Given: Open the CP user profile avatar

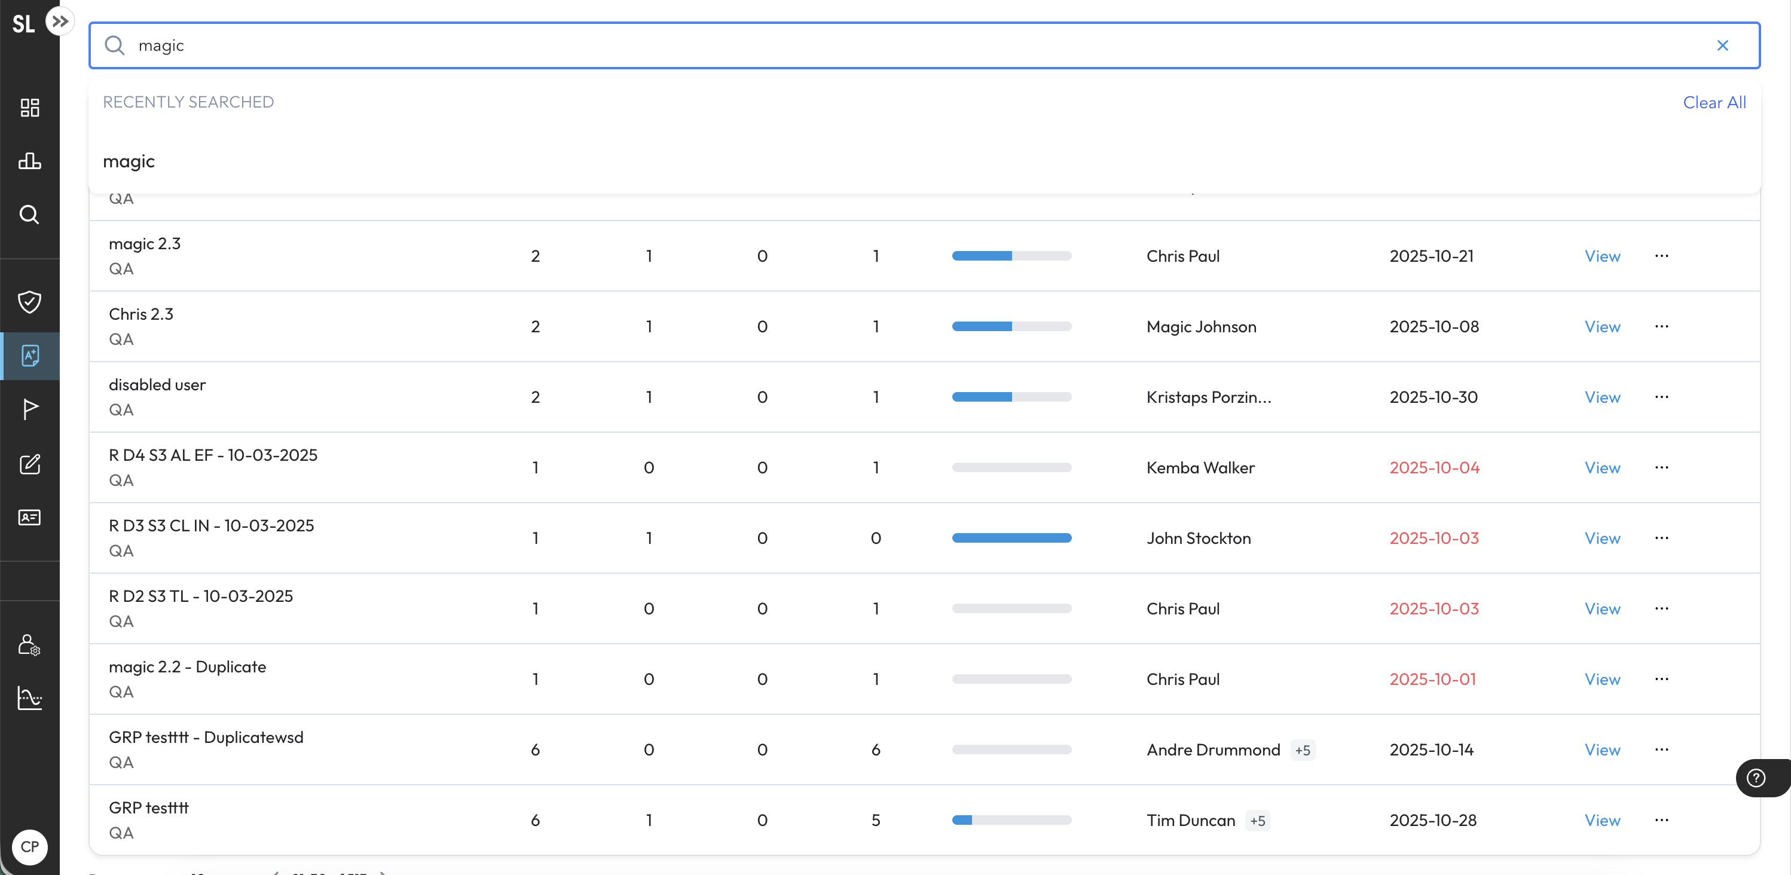Looking at the screenshot, I should coord(29,847).
